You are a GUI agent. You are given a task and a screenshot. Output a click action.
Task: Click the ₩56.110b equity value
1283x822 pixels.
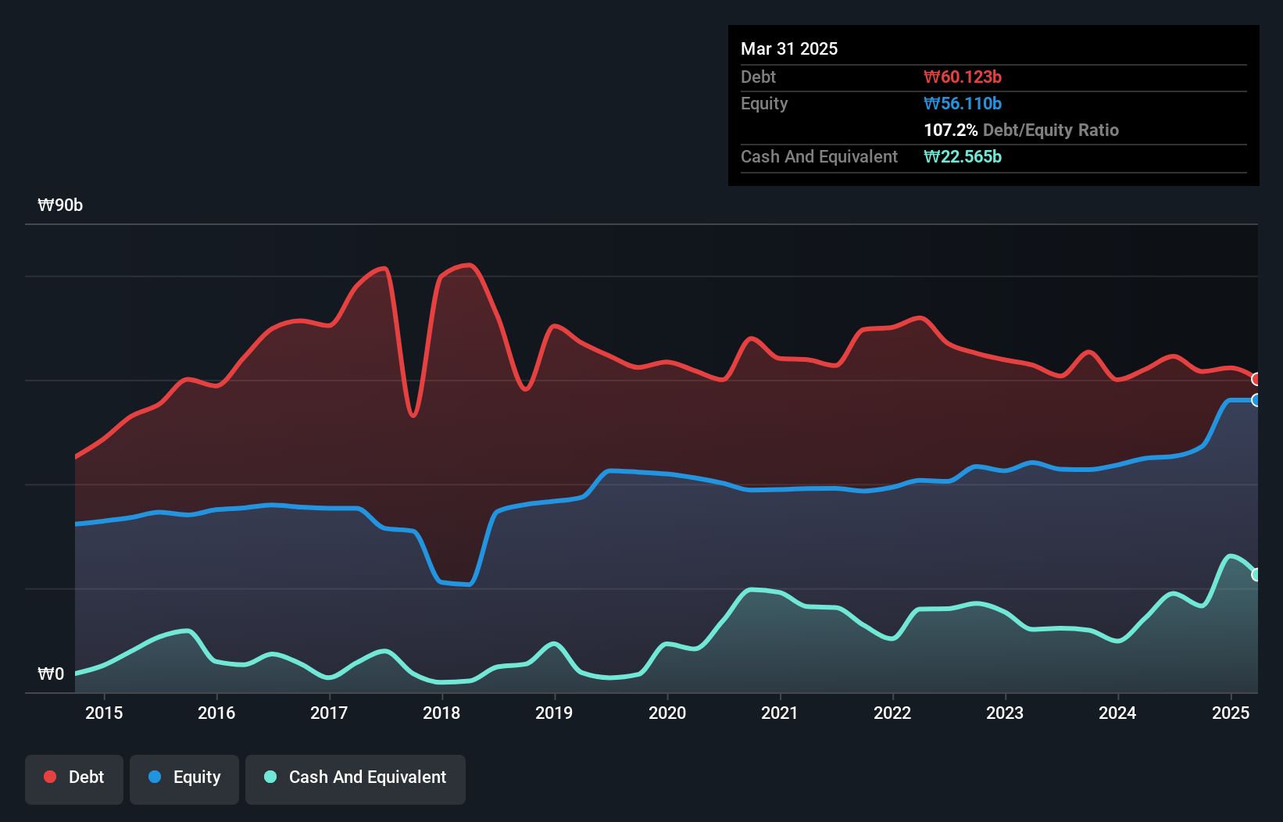click(x=963, y=103)
